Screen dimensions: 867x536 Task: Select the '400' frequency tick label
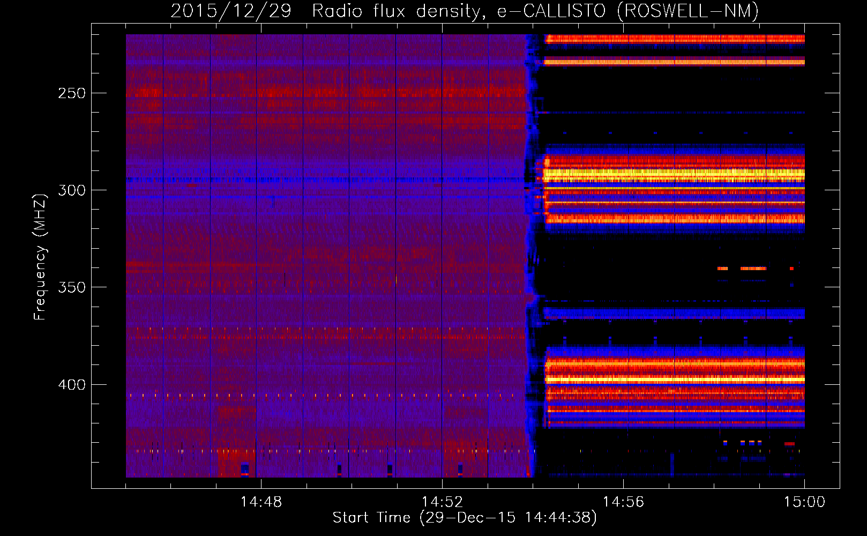[72, 385]
